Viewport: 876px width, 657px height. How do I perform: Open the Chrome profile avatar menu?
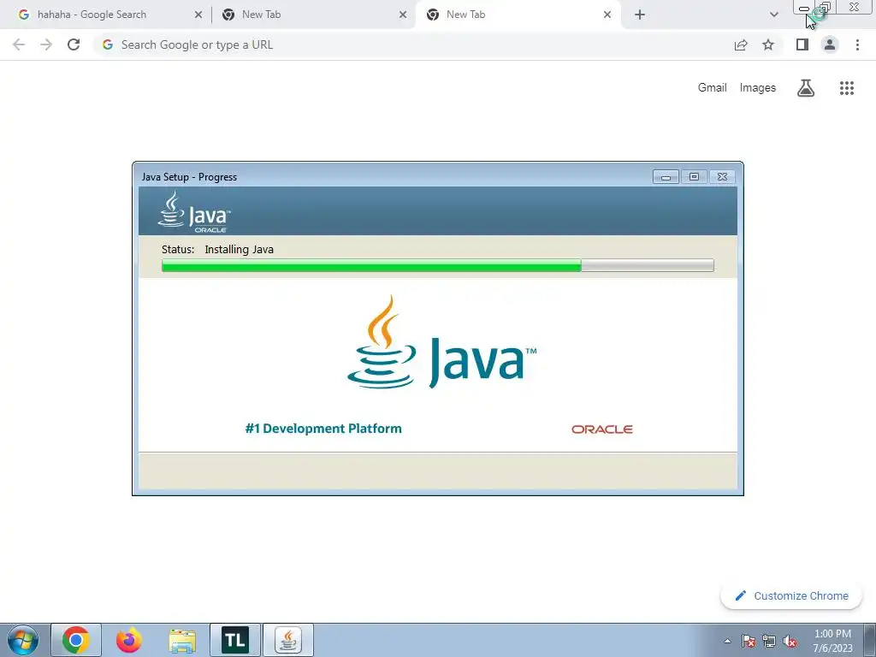coord(830,44)
